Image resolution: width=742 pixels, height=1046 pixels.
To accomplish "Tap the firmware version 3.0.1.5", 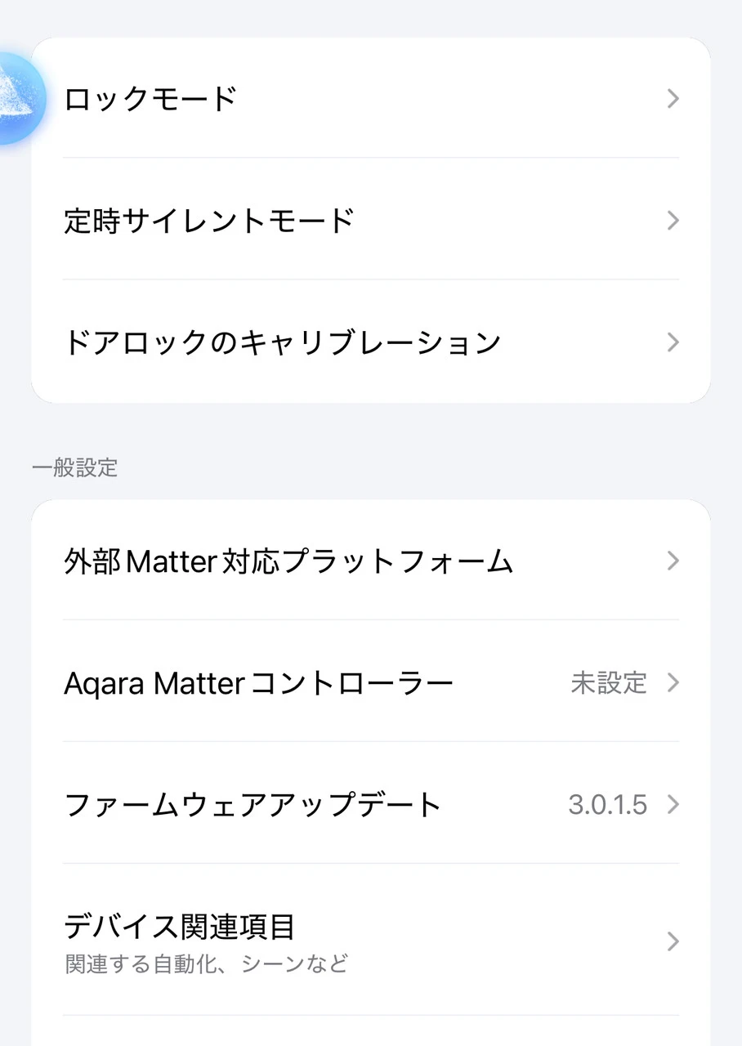I will point(607,805).
